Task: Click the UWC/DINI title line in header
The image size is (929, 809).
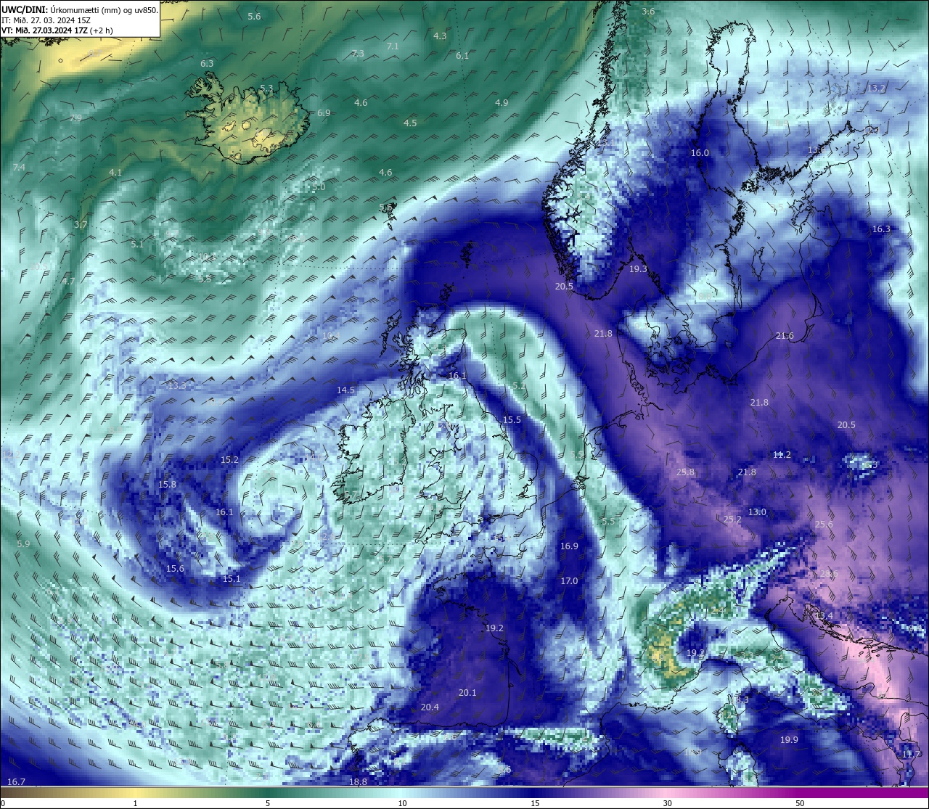Action: click(79, 9)
